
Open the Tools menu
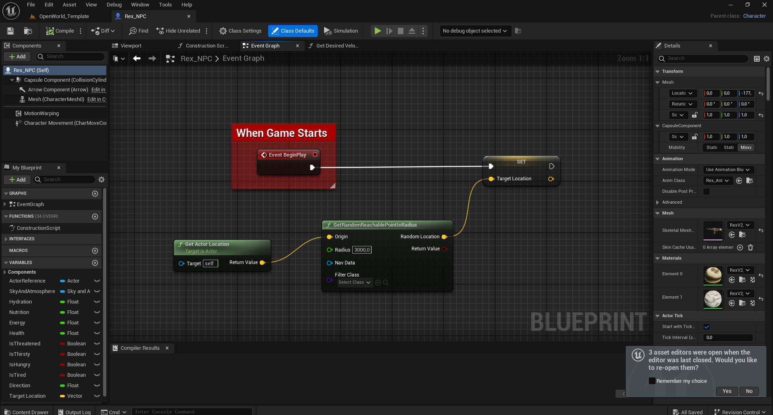coord(165,5)
